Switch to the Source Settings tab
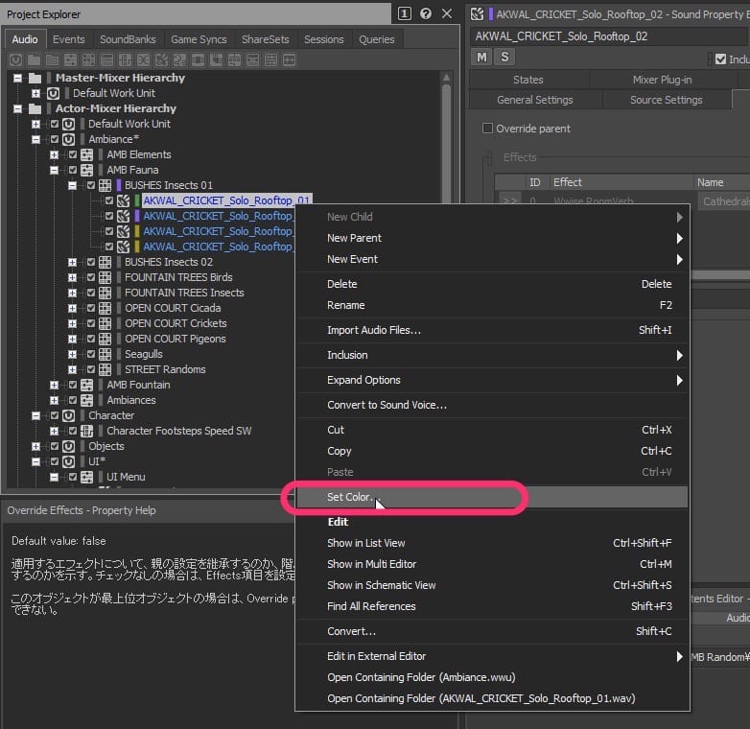This screenshot has width=750, height=729. pyautogui.click(x=667, y=100)
